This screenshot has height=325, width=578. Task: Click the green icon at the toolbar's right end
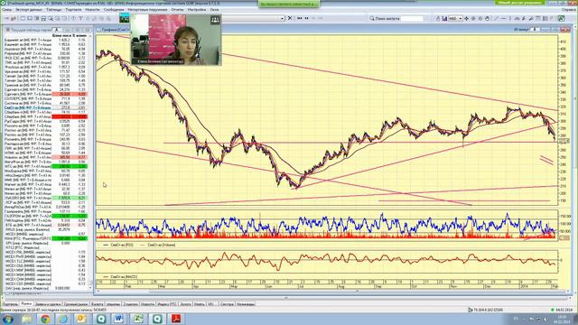pos(561,18)
